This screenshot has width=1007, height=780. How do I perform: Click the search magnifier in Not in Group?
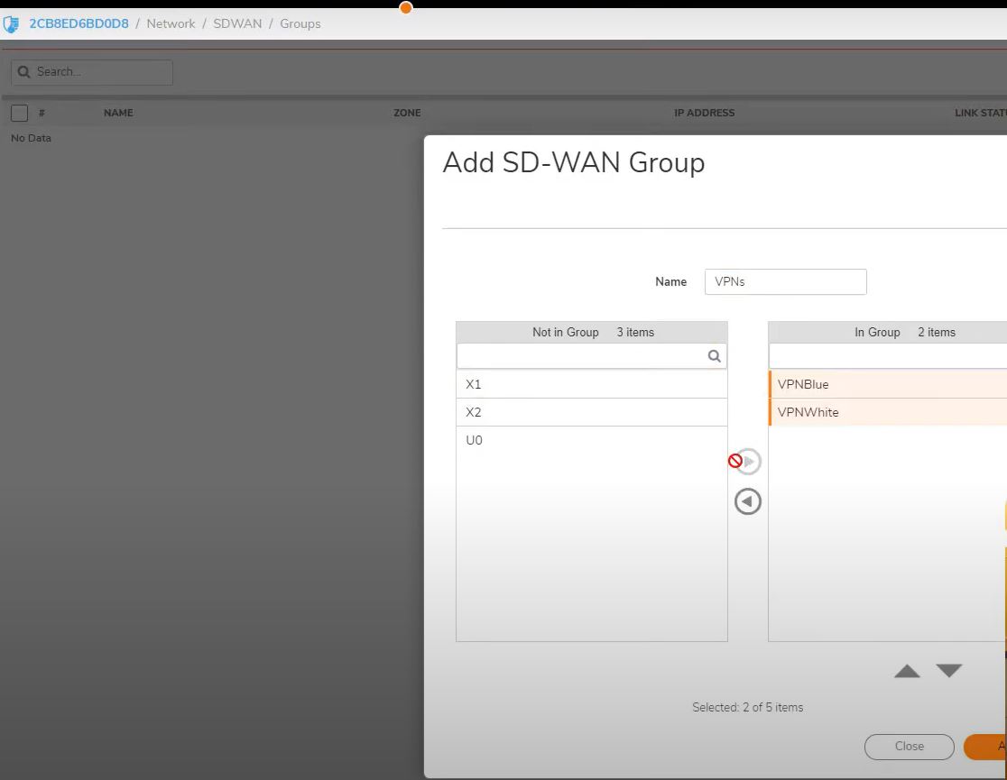point(714,356)
